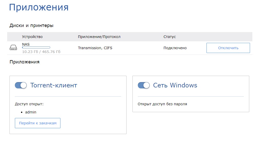Click the admin user entry
Image resolution: width=259 pixels, height=144 pixels.
click(x=31, y=112)
